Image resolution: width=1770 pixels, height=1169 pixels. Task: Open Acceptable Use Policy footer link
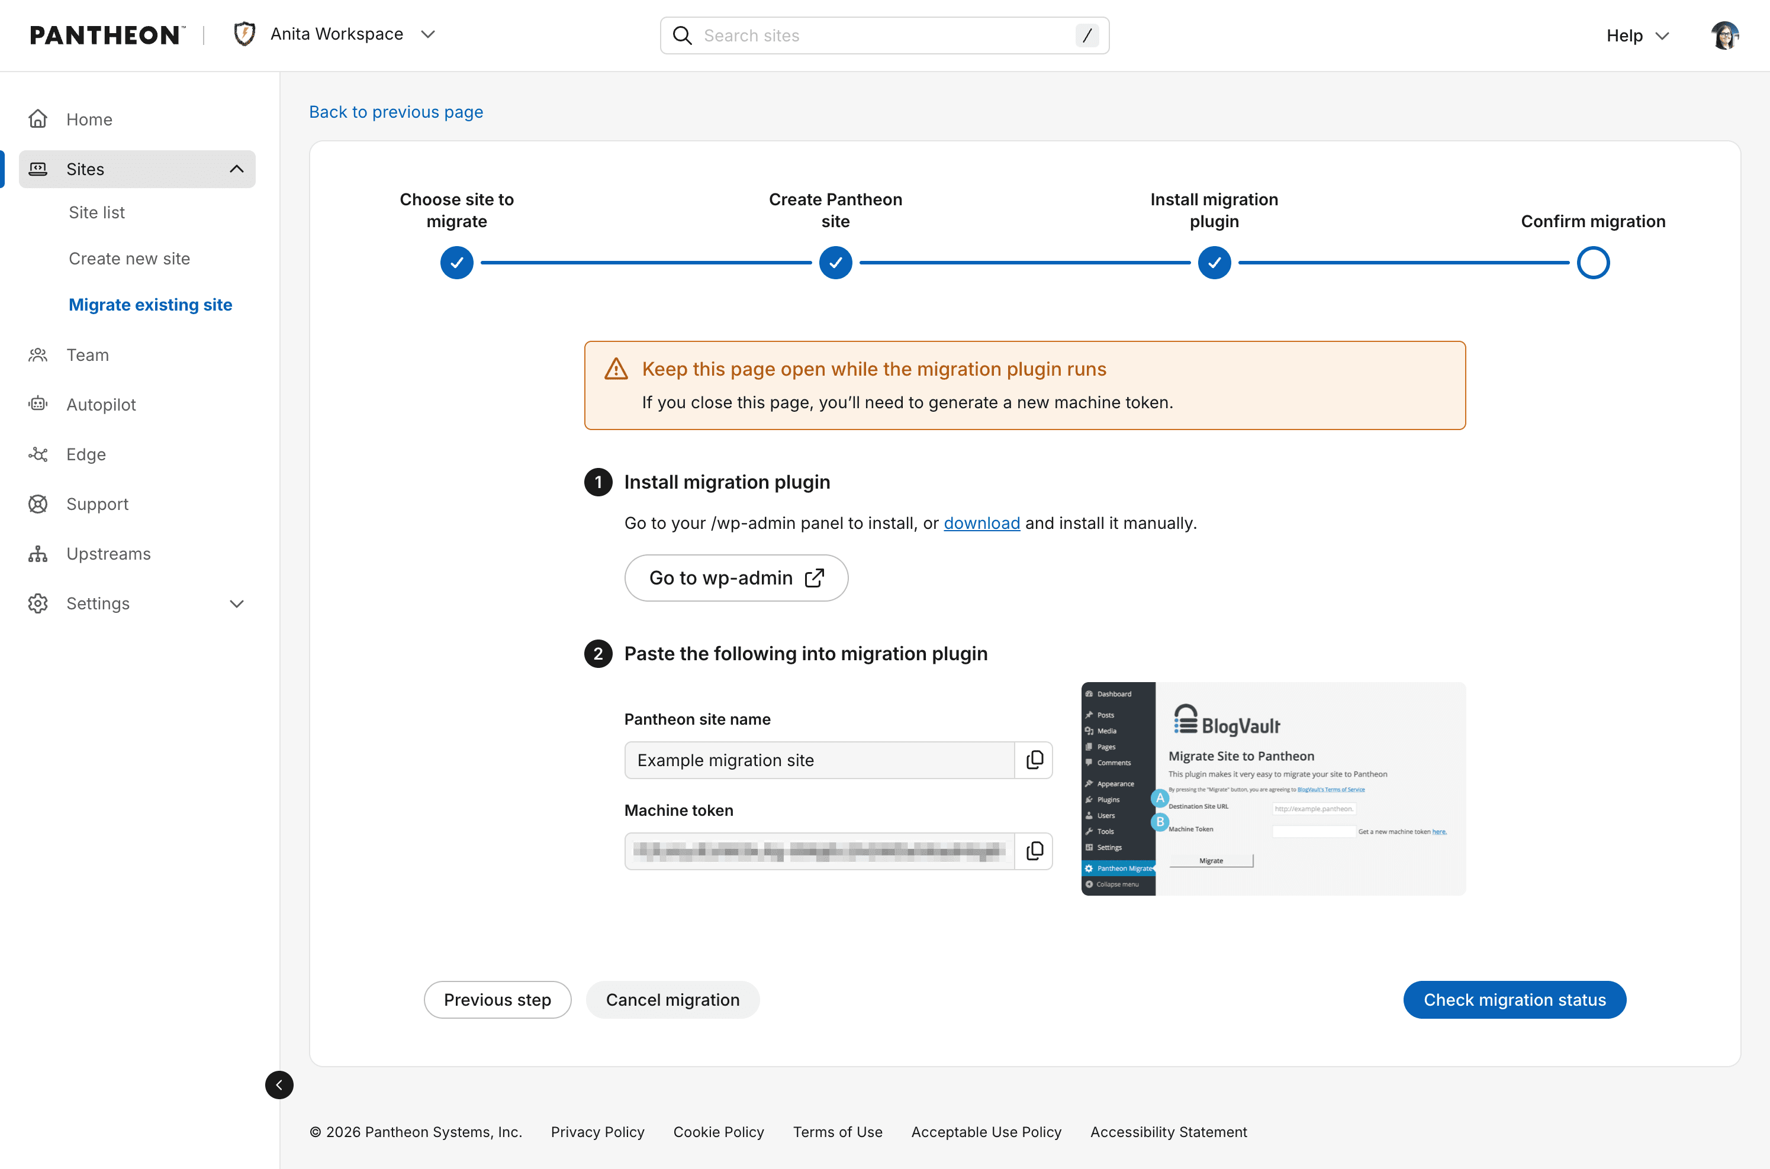click(x=986, y=1132)
